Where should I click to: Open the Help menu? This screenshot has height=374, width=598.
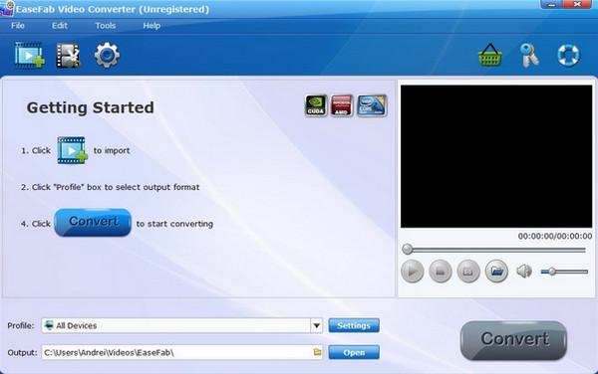151,26
